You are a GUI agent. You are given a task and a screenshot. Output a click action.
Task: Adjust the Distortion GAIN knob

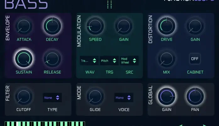[195, 26]
